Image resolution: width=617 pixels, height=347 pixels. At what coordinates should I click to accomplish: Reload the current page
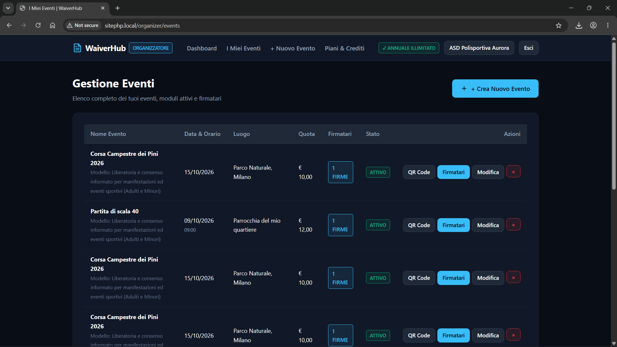pos(38,25)
